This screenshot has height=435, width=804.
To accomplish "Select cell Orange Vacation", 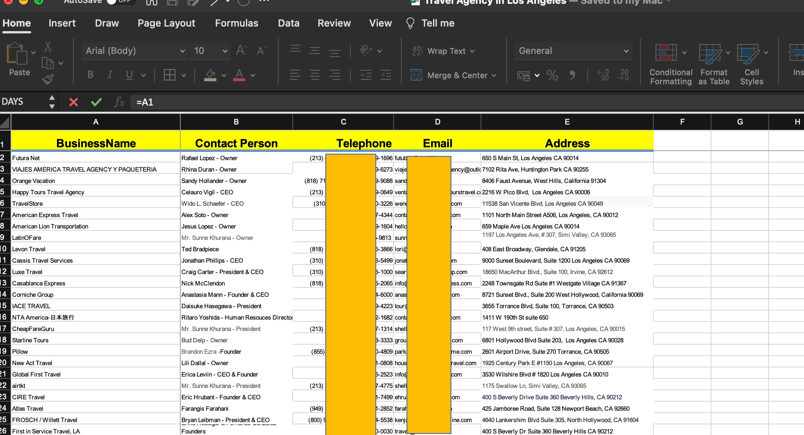I will tap(96, 181).
